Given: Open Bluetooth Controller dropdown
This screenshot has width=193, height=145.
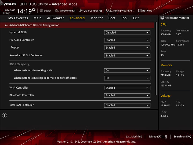Looking at the screenshot, I should tap(127, 95).
